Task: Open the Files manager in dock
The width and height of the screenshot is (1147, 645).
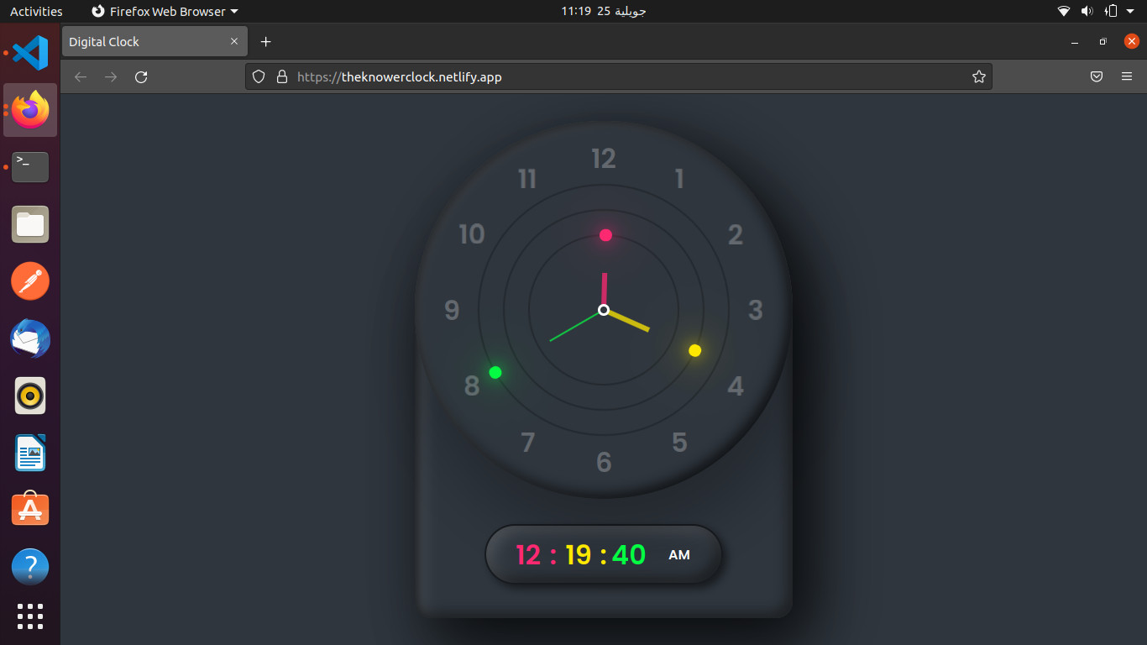Action: [x=30, y=224]
